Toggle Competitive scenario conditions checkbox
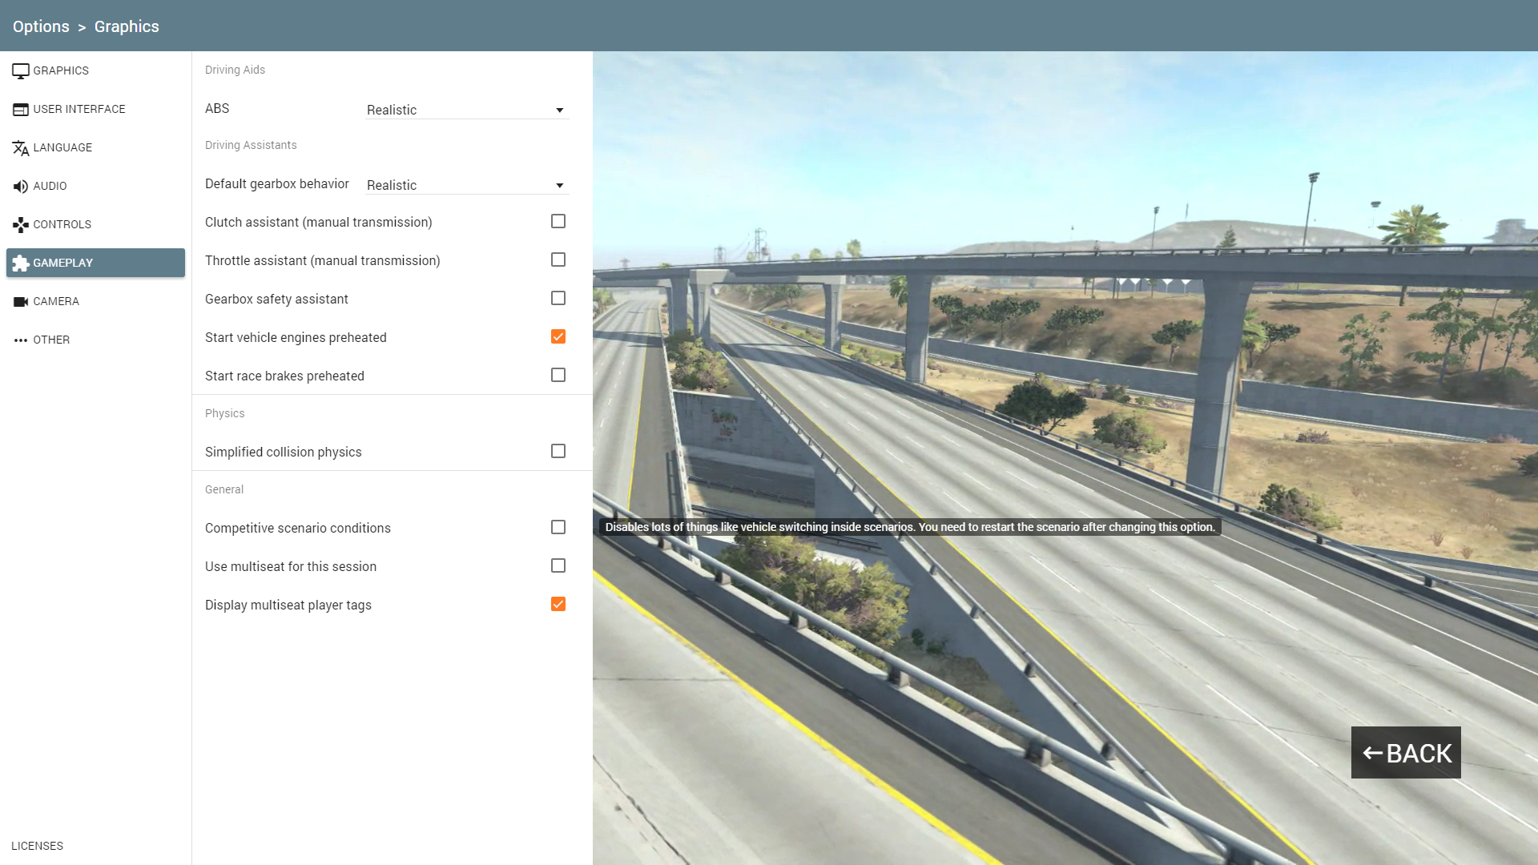The image size is (1538, 865). click(558, 528)
